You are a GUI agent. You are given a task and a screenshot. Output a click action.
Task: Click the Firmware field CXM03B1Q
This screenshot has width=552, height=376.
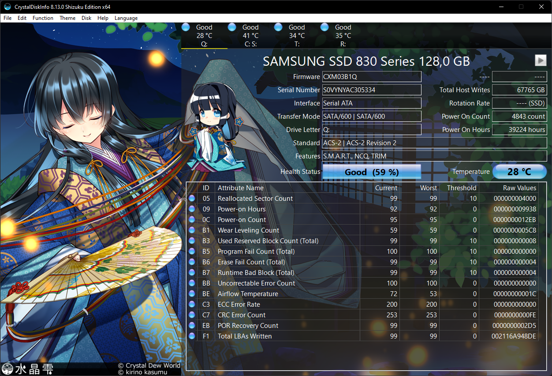click(372, 77)
